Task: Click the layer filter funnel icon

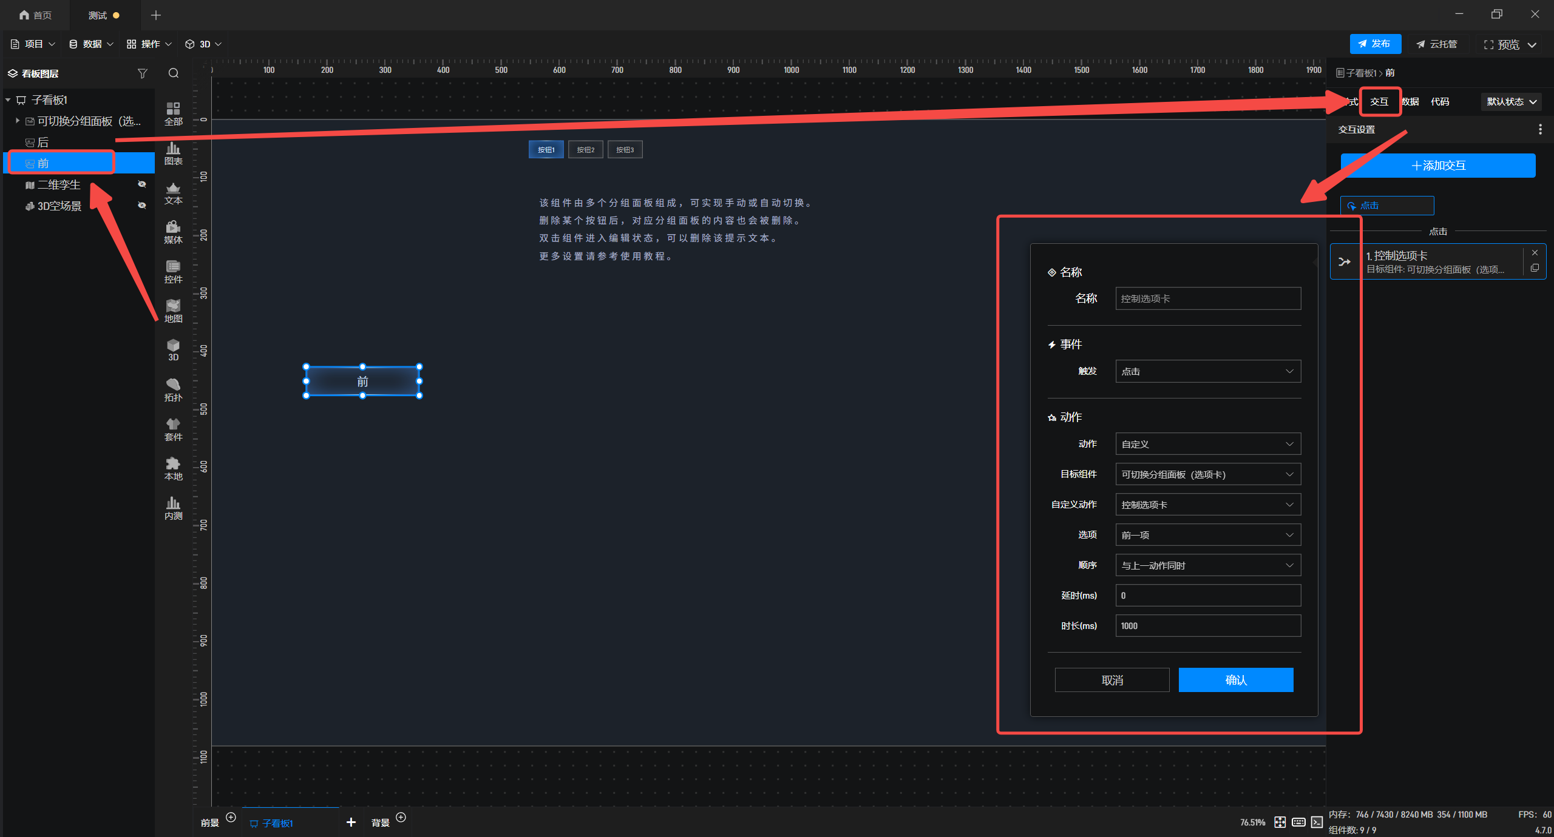Action: click(x=143, y=73)
